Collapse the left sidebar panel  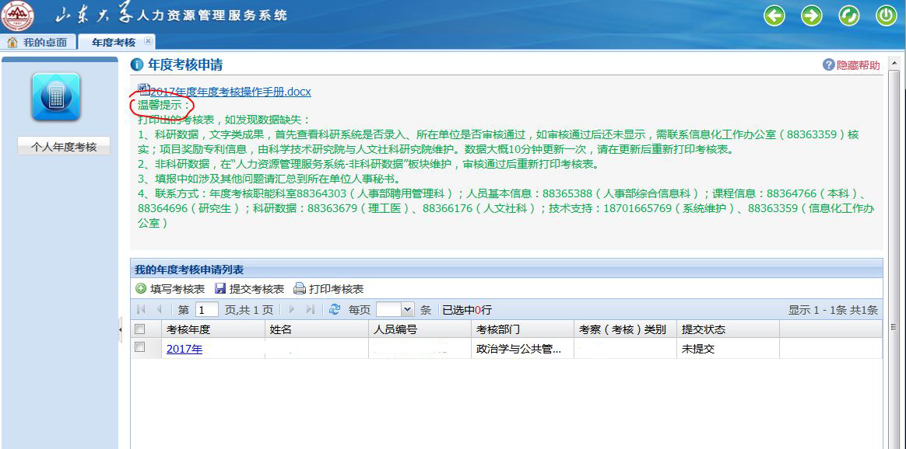[x=120, y=329]
